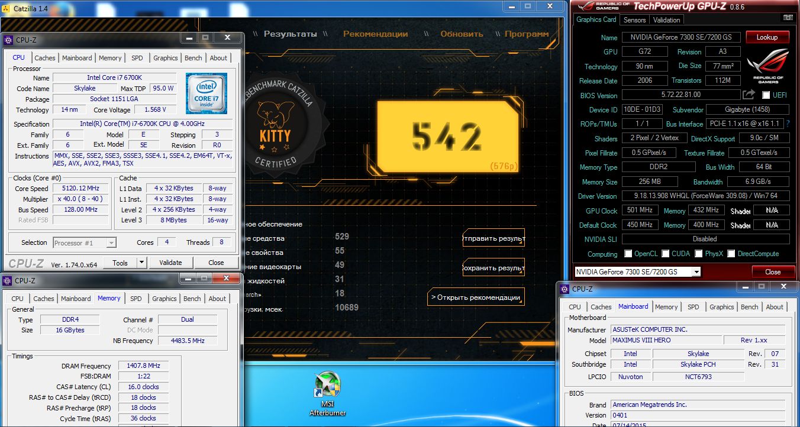Open the Validation tab in GPU-Z
800x427 pixels.
tap(667, 20)
